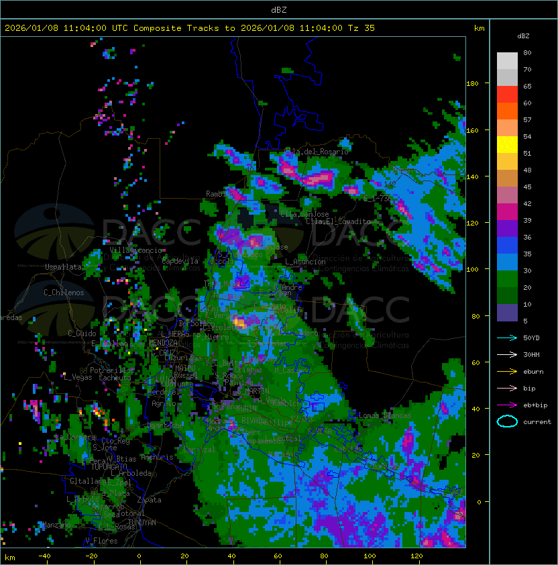558x565 pixels.
Task: Click the V_Flores place label
Action: coord(101,541)
